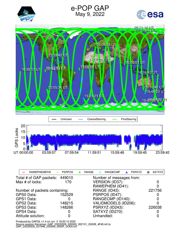Click the 05:09:39 UT map label
The height and width of the screenshot is (233, 180).
point(106,45)
